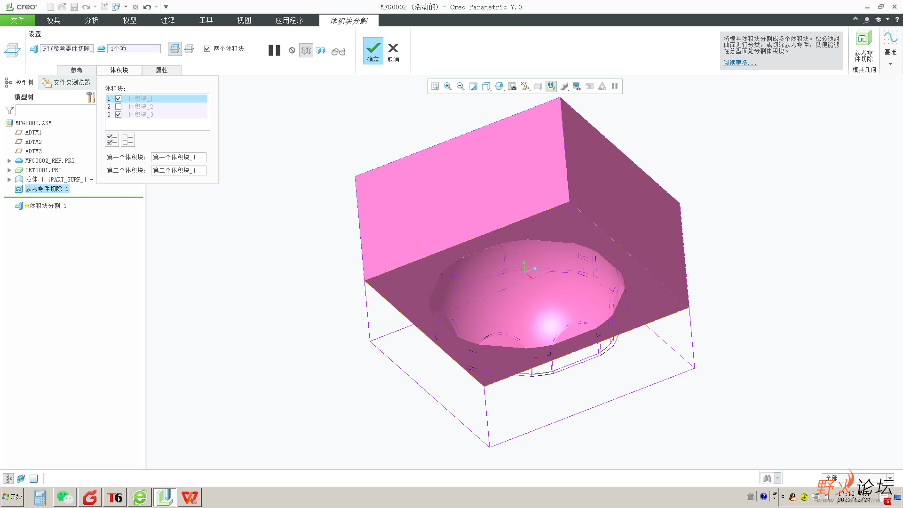This screenshot has height=508, width=903.
Task: Click the select all volumes icon
Action: pos(112,140)
